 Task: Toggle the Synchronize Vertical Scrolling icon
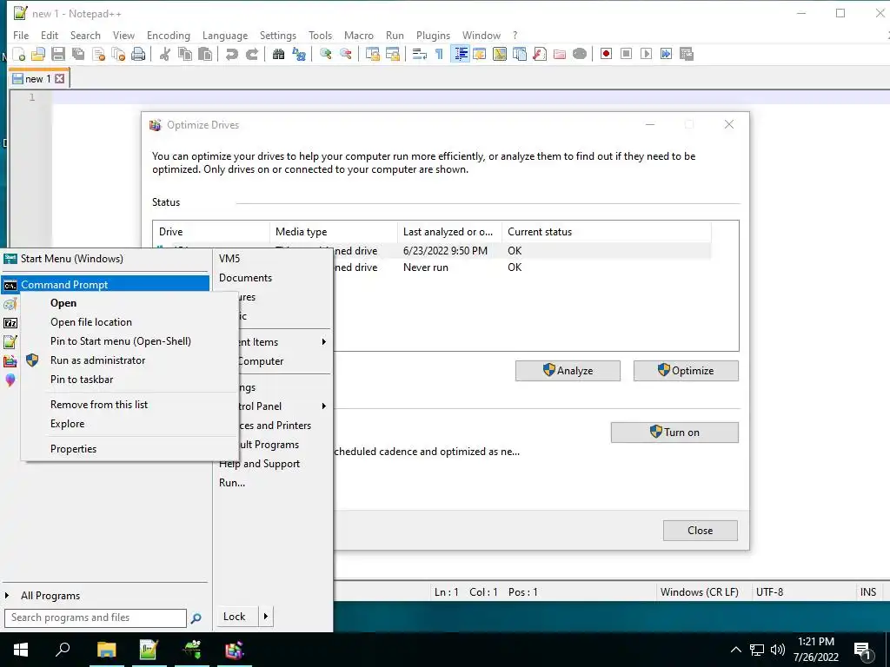pos(372,54)
